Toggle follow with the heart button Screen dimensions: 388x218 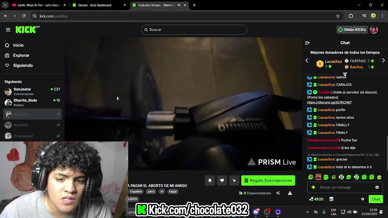(x=222, y=180)
